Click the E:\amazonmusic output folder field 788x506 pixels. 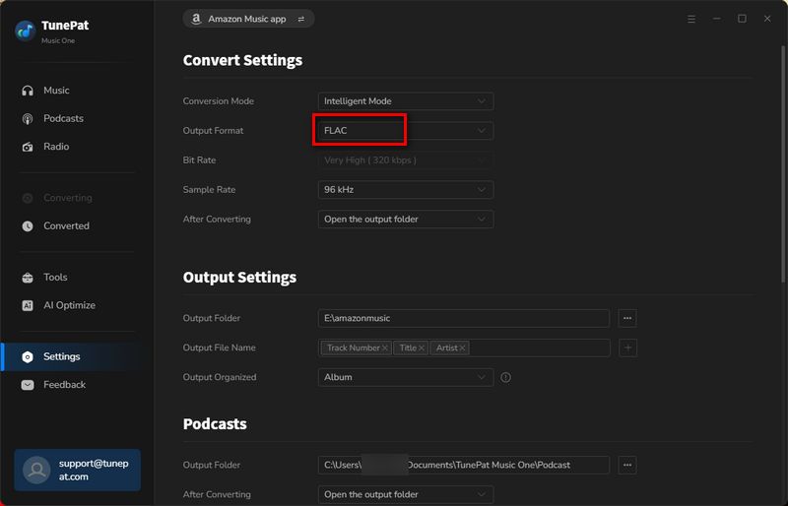click(x=463, y=319)
